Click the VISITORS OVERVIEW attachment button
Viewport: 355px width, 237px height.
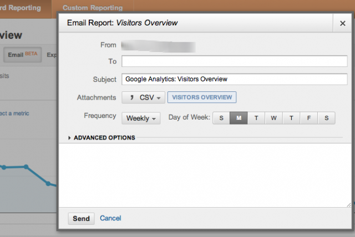point(202,97)
